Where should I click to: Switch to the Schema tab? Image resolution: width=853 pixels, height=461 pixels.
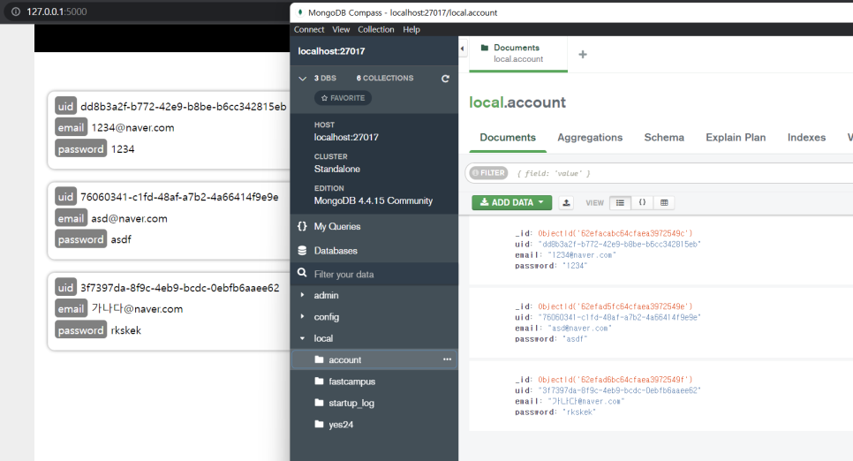(x=664, y=137)
